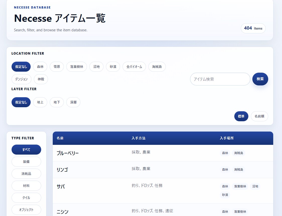Filter location by 森林
Viewport: 282px width, 216px height.
[40, 67]
